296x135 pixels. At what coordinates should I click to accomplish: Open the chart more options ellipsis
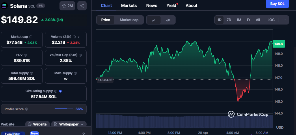(284, 20)
